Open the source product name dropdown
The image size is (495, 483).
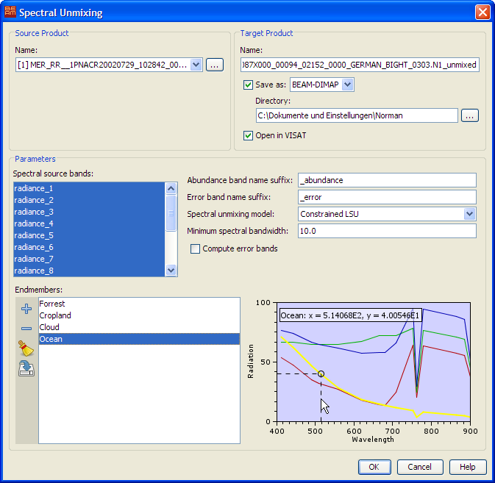click(196, 65)
